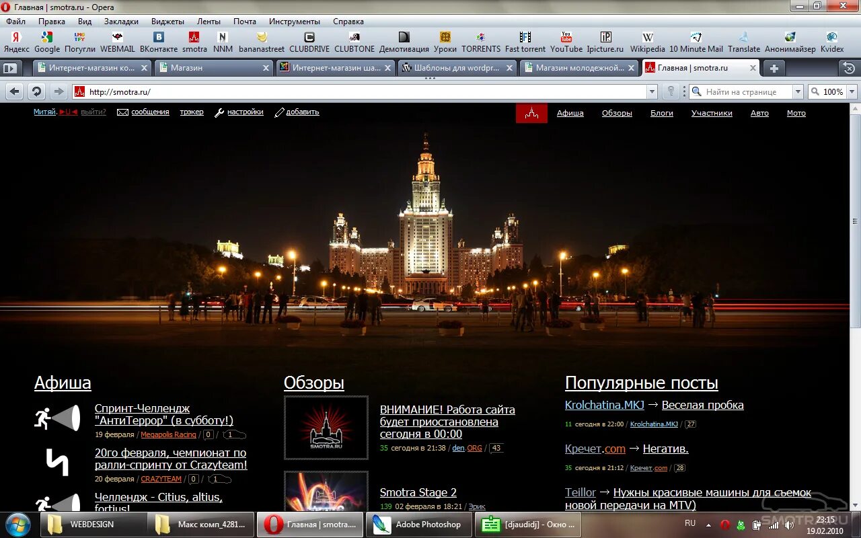Click the RU language indicator
The width and height of the screenshot is (861, 538).
(x=690, y=523)
